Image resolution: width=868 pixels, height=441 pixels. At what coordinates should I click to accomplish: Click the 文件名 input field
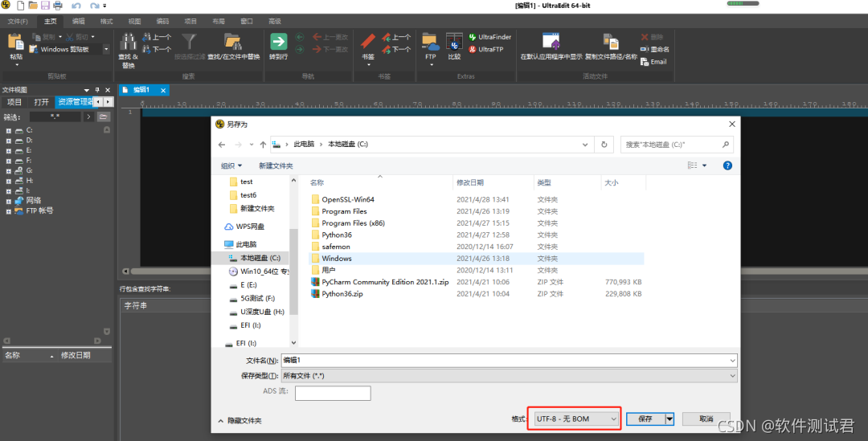(509, 360)
